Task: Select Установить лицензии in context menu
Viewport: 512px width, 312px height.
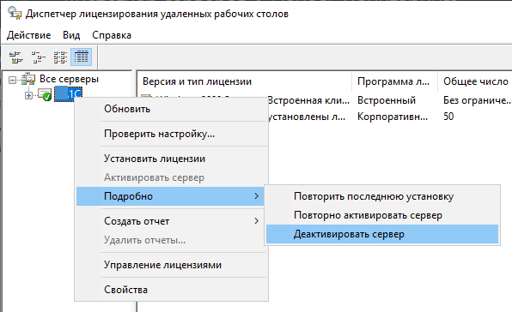Action: 171,159
